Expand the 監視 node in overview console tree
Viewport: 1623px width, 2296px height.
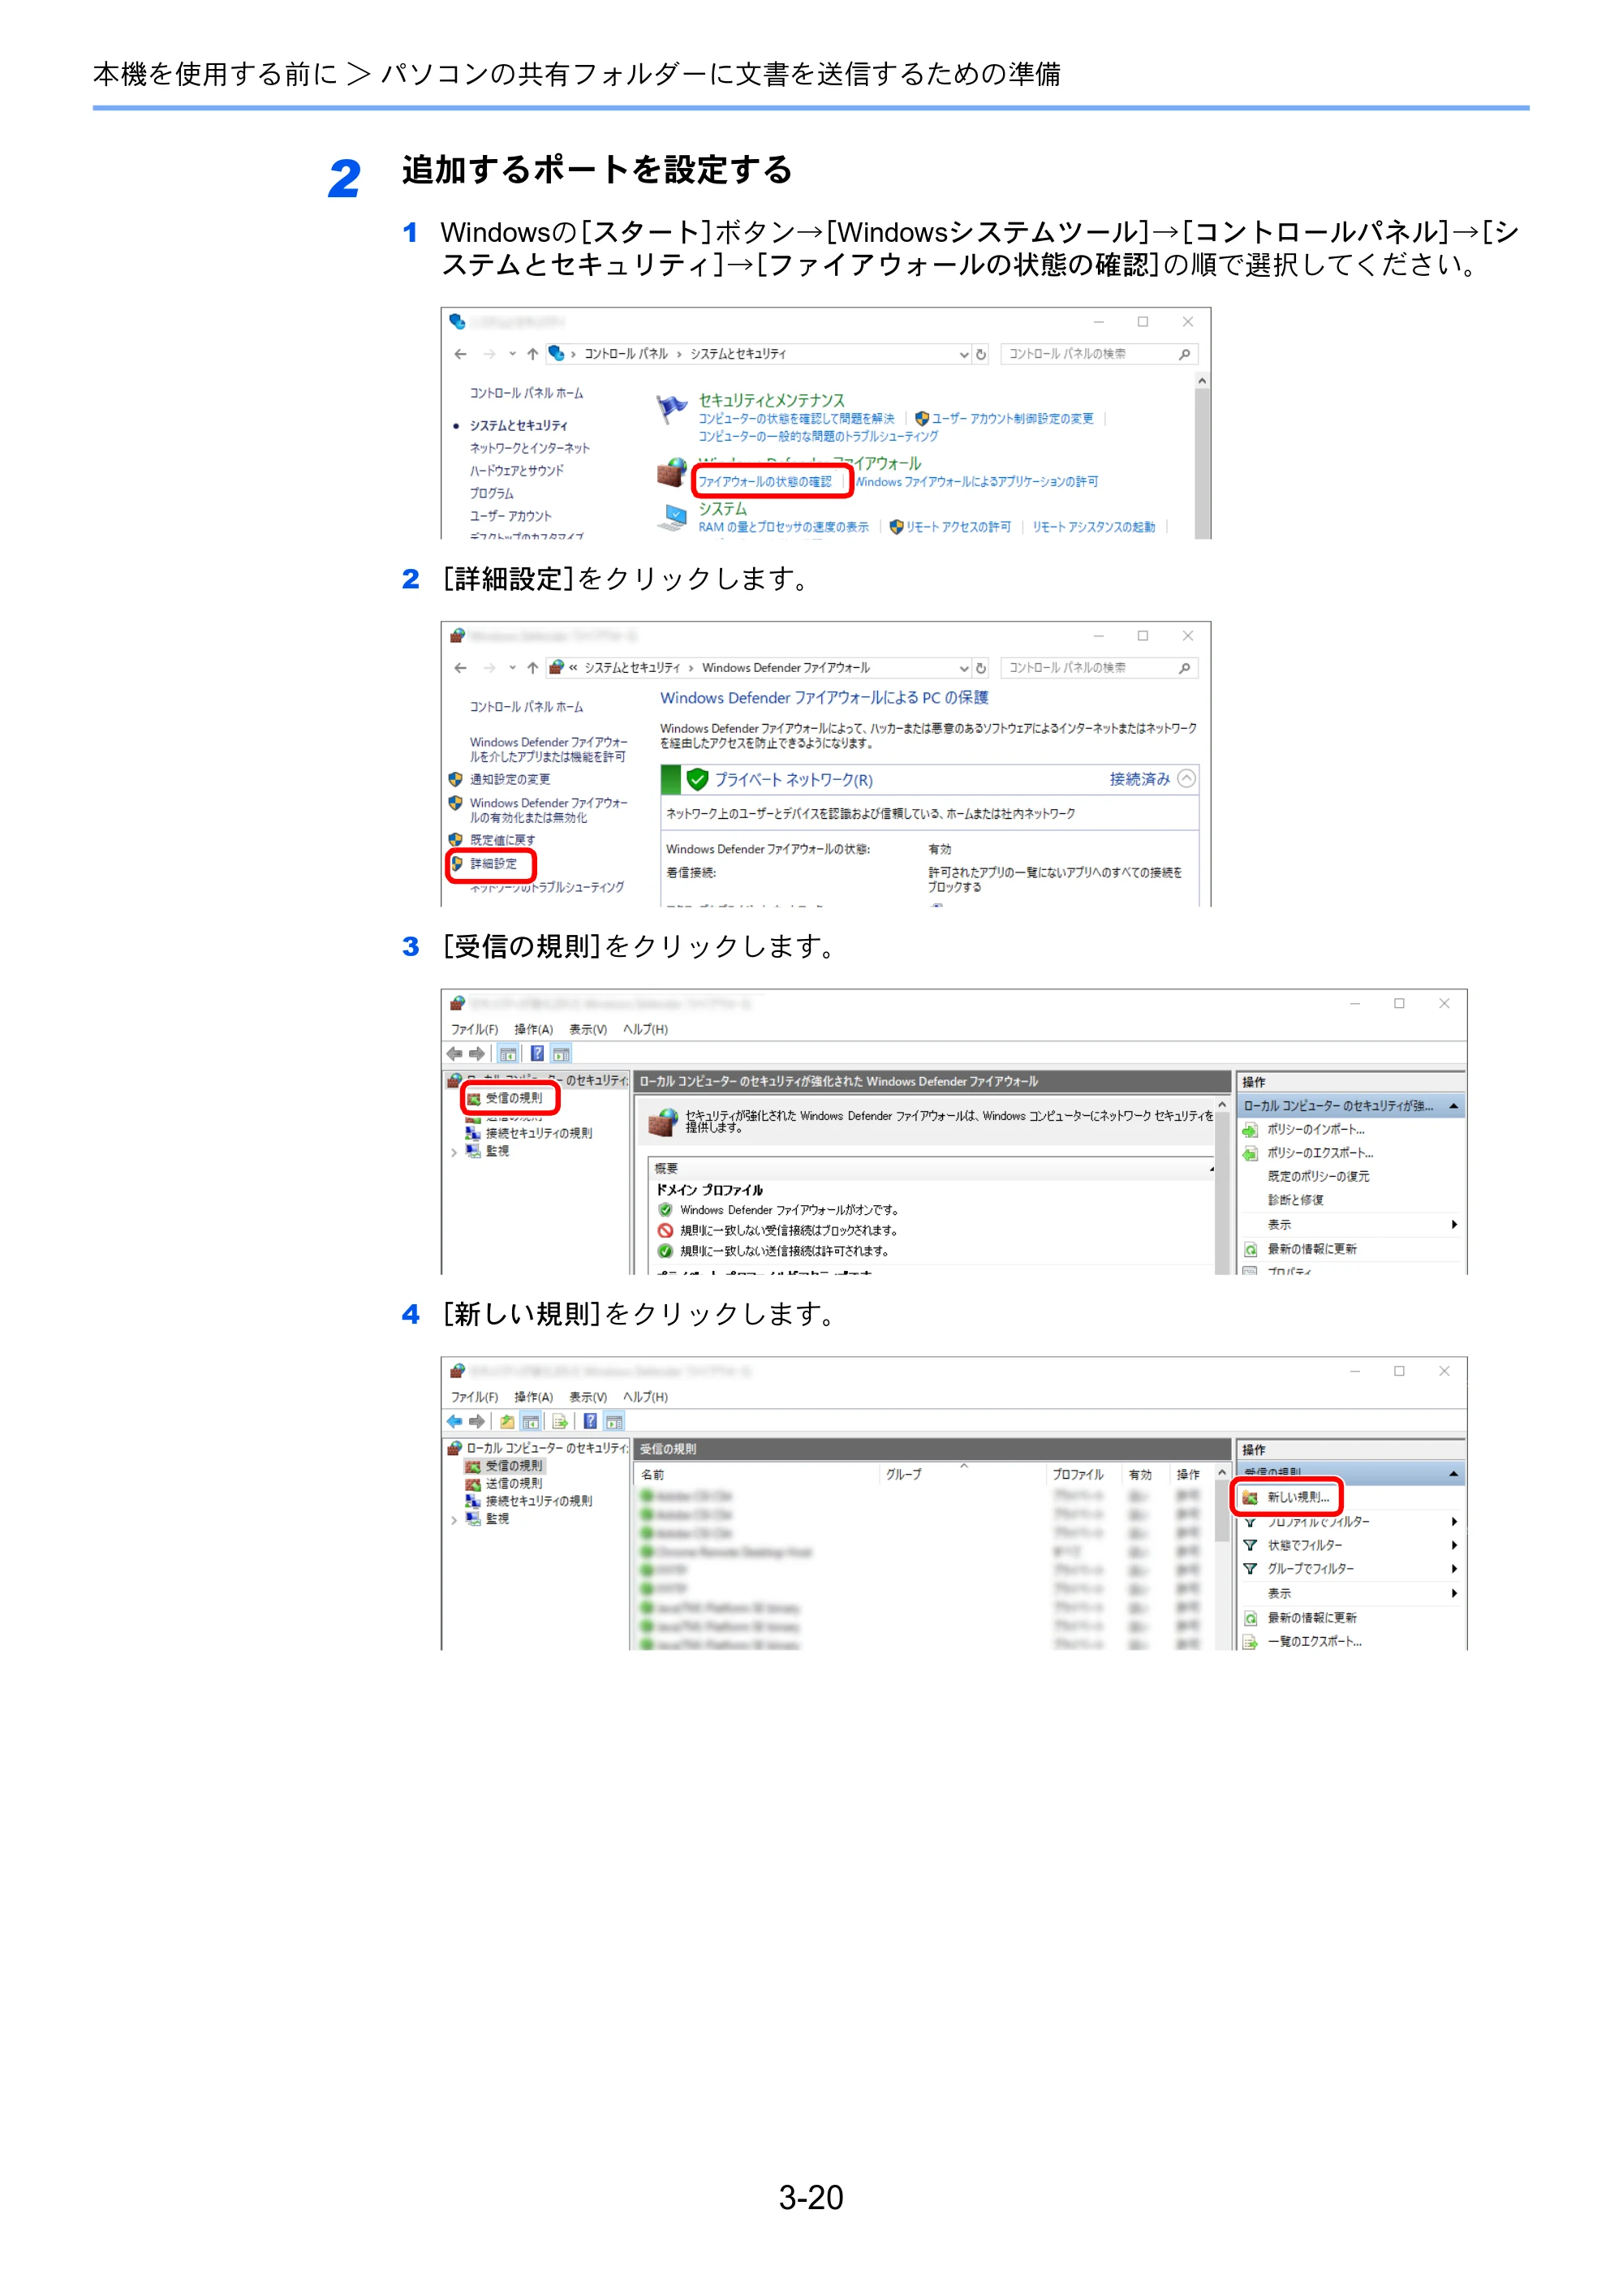click(x=454, y=1152)
